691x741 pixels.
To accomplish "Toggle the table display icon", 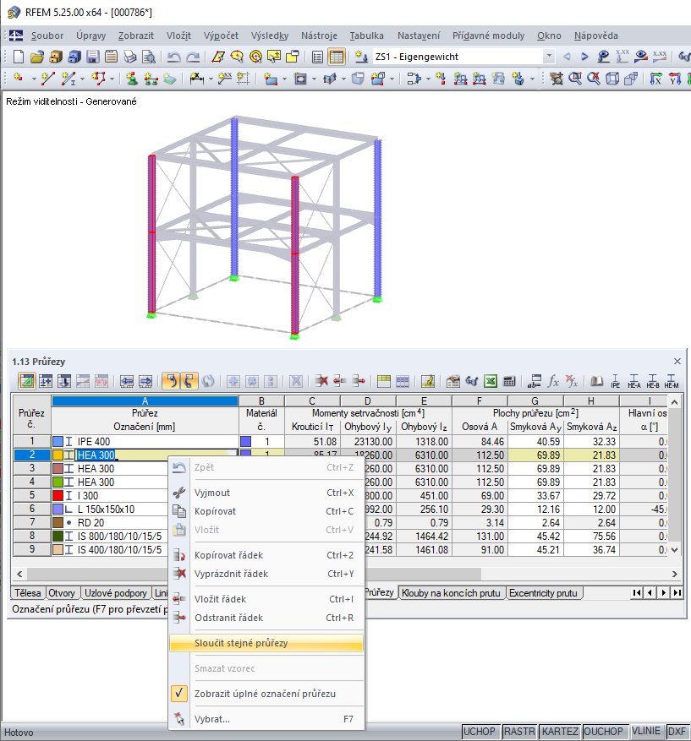I will point(337,57).
